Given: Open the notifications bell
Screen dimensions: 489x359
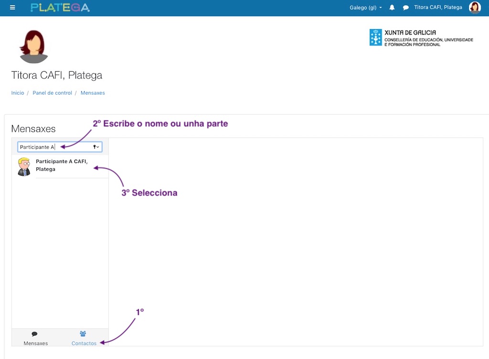Looking at the screenshot, I should click(392, 8).
